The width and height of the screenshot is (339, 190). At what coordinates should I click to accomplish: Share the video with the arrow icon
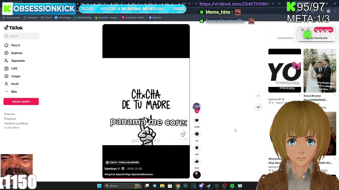point(197,161)
